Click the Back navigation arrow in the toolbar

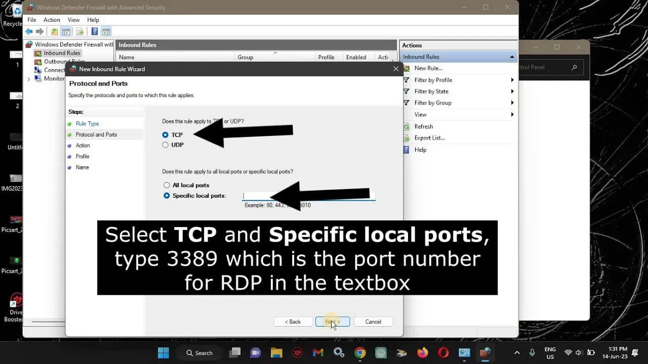(x=29, y=31)
